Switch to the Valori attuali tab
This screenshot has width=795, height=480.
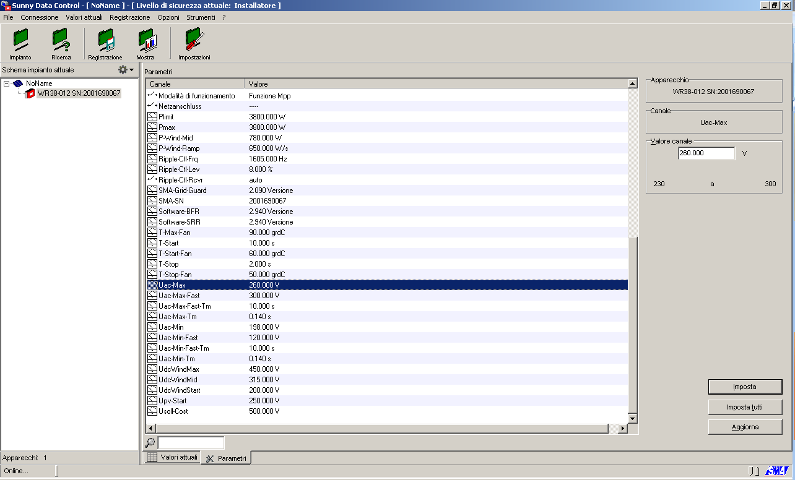(172, 458)
